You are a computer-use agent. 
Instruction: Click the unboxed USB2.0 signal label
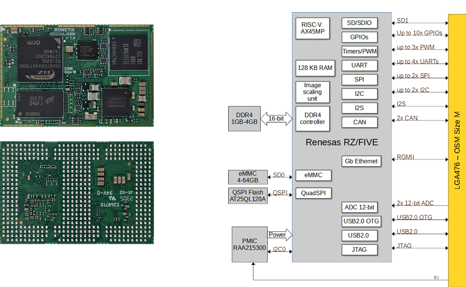click(407, 231)
